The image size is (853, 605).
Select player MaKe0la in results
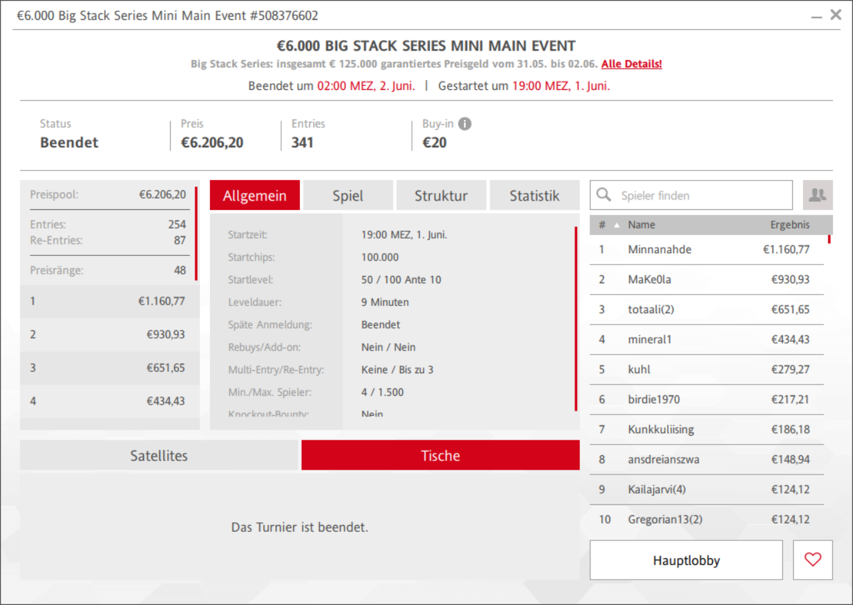706,280
